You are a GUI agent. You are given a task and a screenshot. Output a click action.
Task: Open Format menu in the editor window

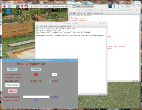pyautogui.click(x=79, y=13)
